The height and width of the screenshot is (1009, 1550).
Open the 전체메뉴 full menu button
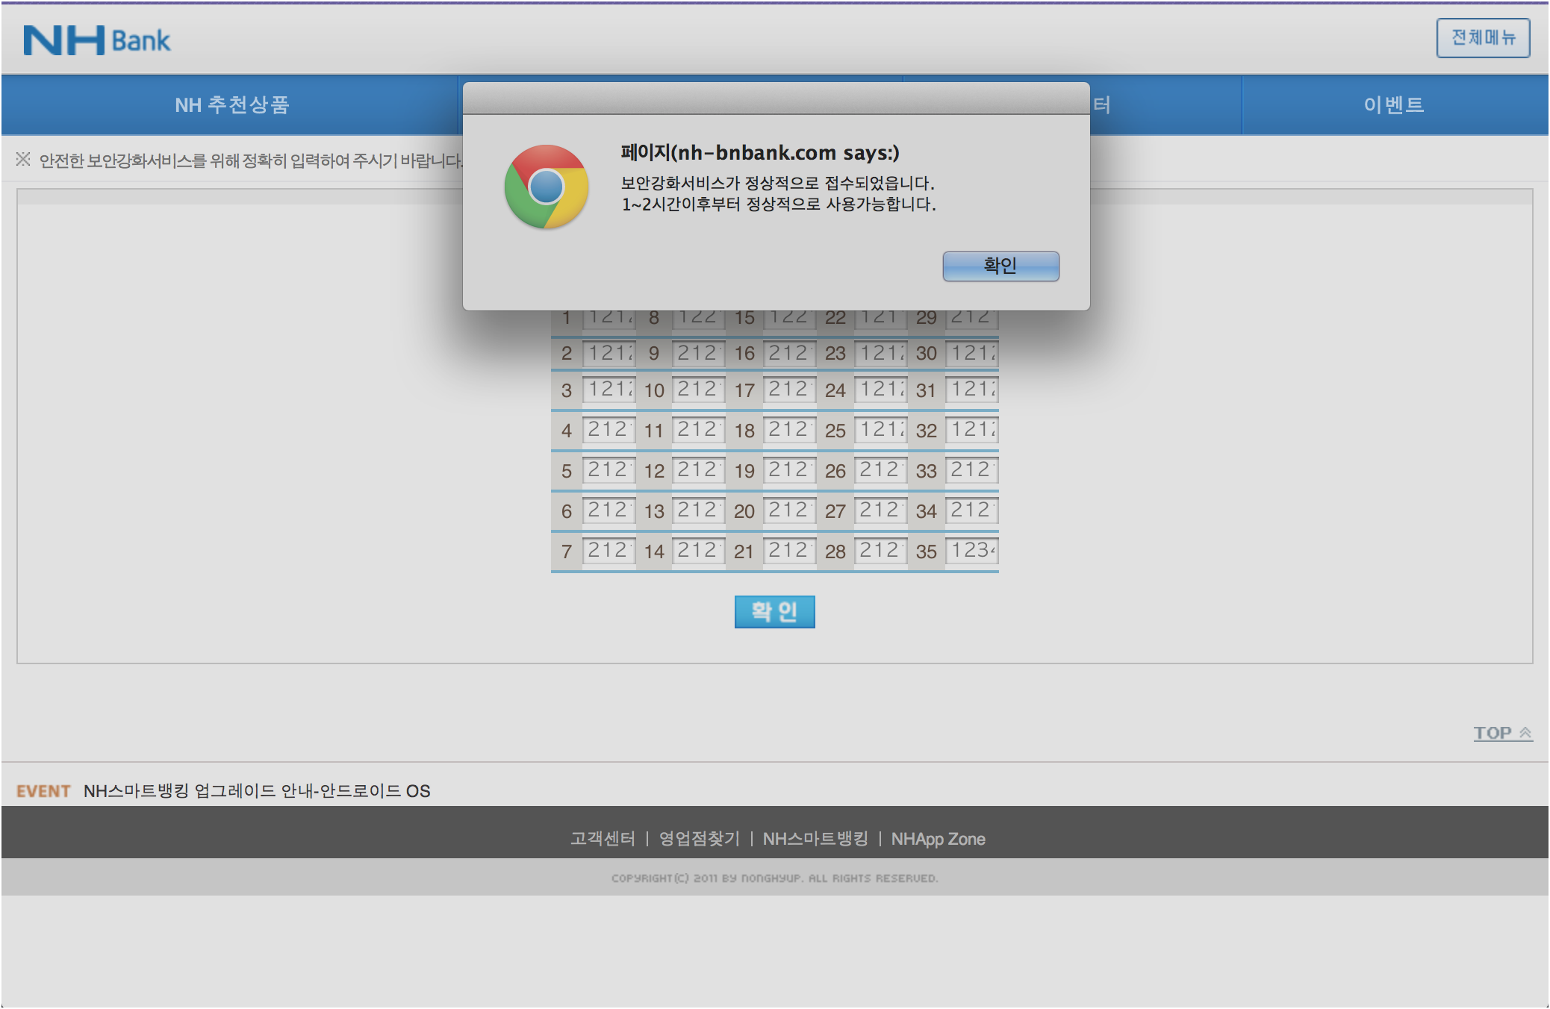point(1483,38)
